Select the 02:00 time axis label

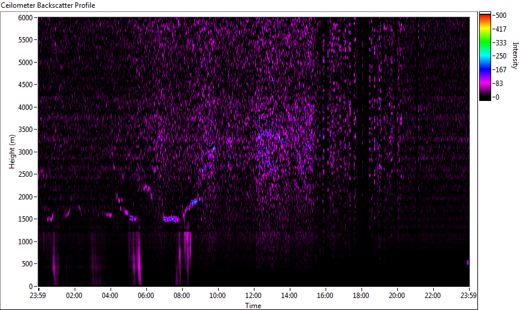click(73, 296)
